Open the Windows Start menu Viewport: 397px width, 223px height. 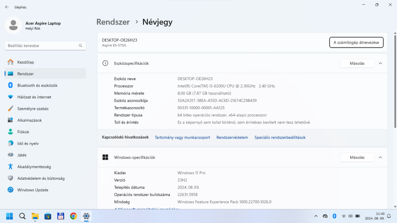(x=10, y=216)
